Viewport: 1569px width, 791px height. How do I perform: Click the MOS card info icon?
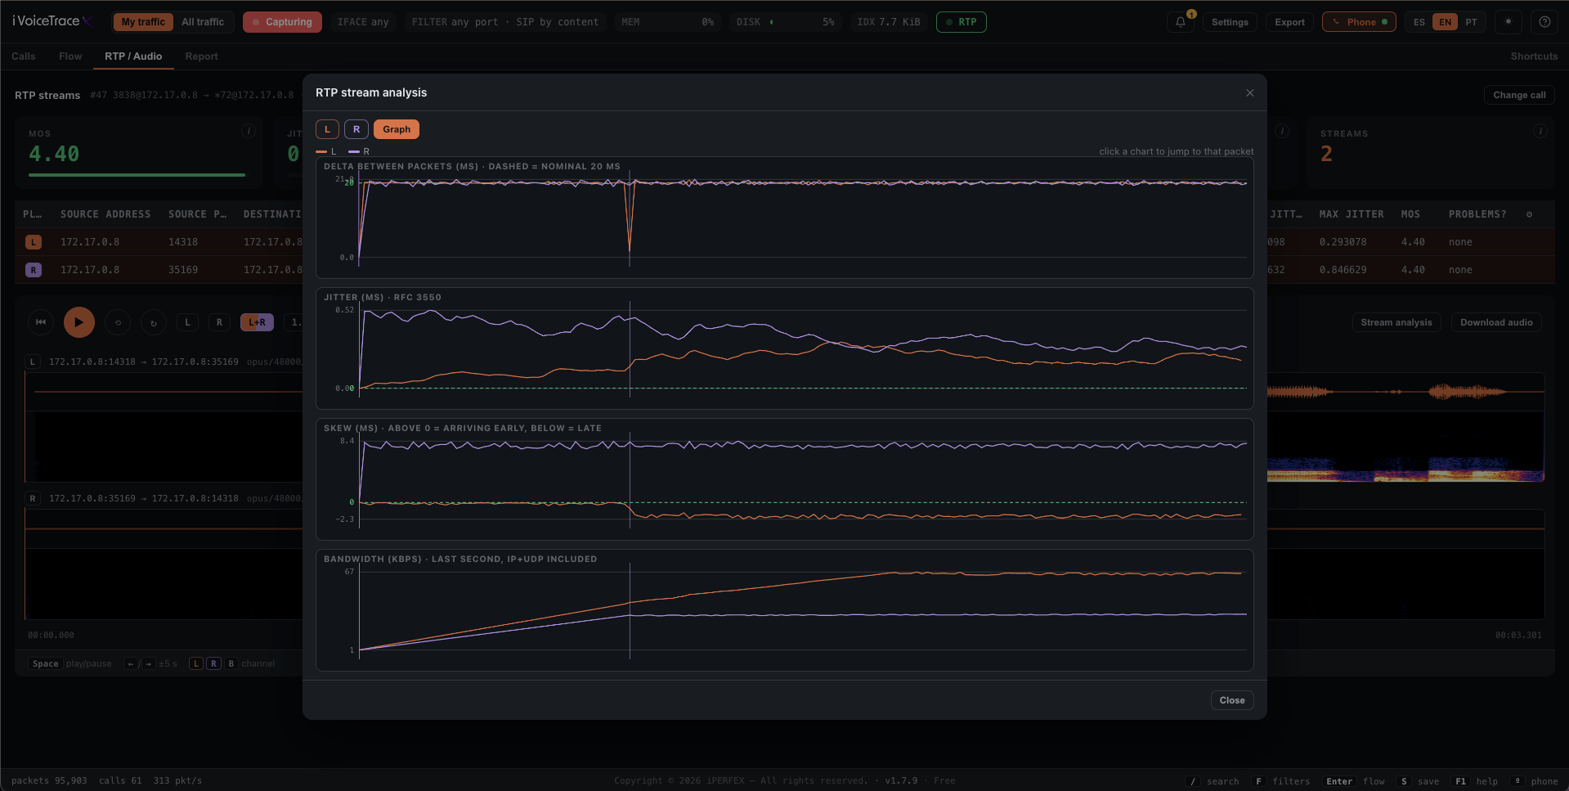[x=249, y=131]
